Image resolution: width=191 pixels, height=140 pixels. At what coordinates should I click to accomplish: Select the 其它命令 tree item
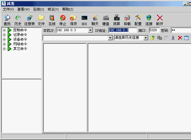[20, 49]
